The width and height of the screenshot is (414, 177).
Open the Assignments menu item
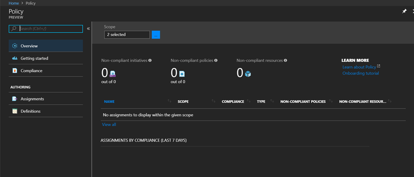46,99
